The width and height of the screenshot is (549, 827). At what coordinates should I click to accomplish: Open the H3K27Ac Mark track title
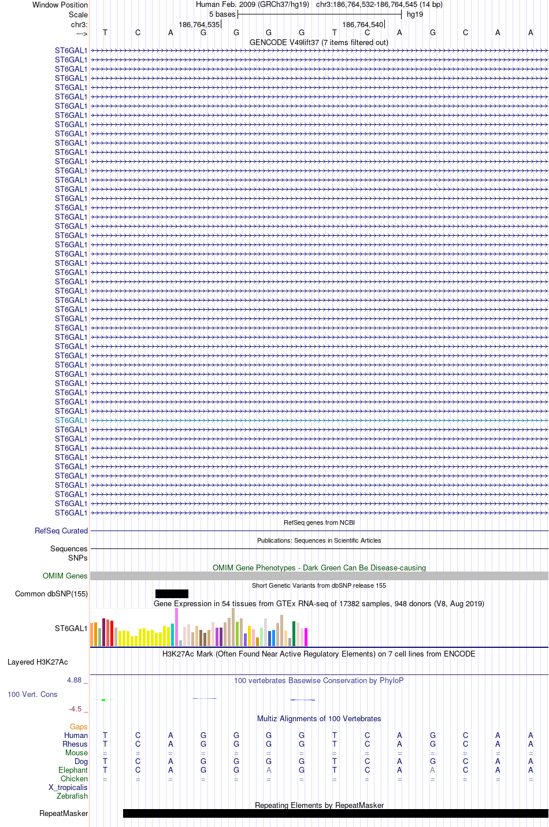319,654
